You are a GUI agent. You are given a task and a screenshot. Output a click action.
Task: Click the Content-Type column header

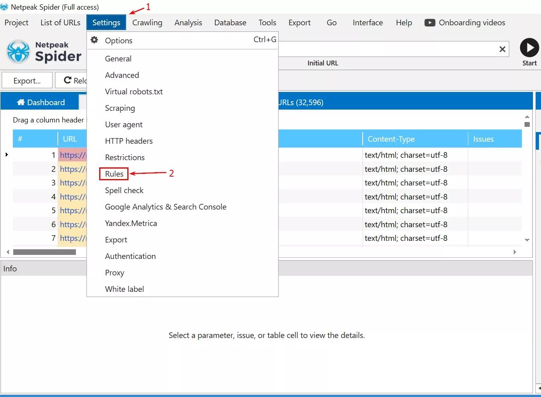[415, 139]
